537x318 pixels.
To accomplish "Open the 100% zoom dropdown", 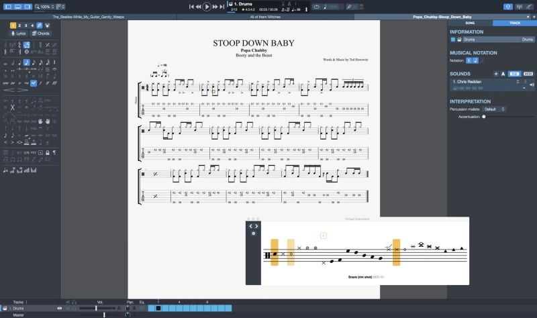I will pos(44,7).
